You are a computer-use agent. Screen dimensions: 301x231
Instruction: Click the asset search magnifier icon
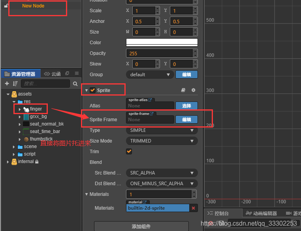75,84
